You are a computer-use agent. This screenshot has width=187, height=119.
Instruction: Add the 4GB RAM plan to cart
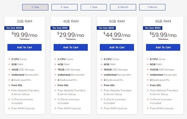[x=71, y=47]
